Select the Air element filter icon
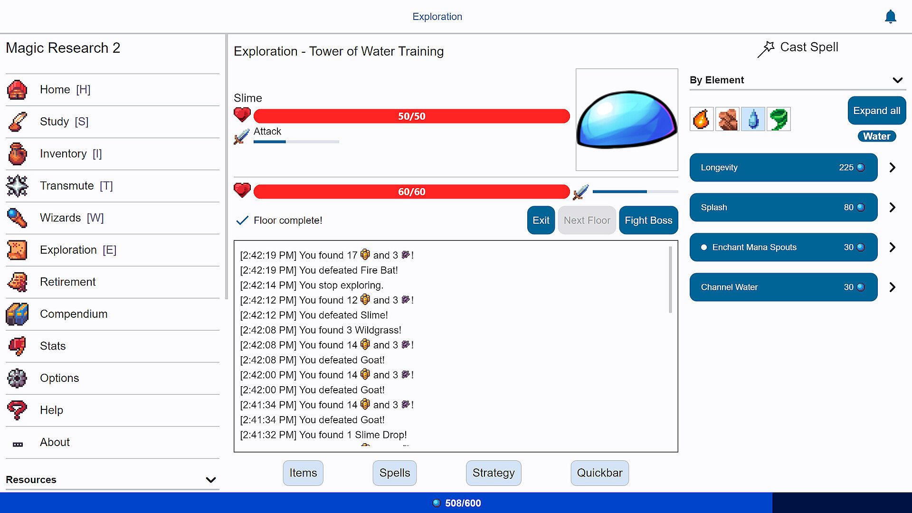The width and height of the screenshot is (912, 513). pyautogui.click(x=779, y=119)
